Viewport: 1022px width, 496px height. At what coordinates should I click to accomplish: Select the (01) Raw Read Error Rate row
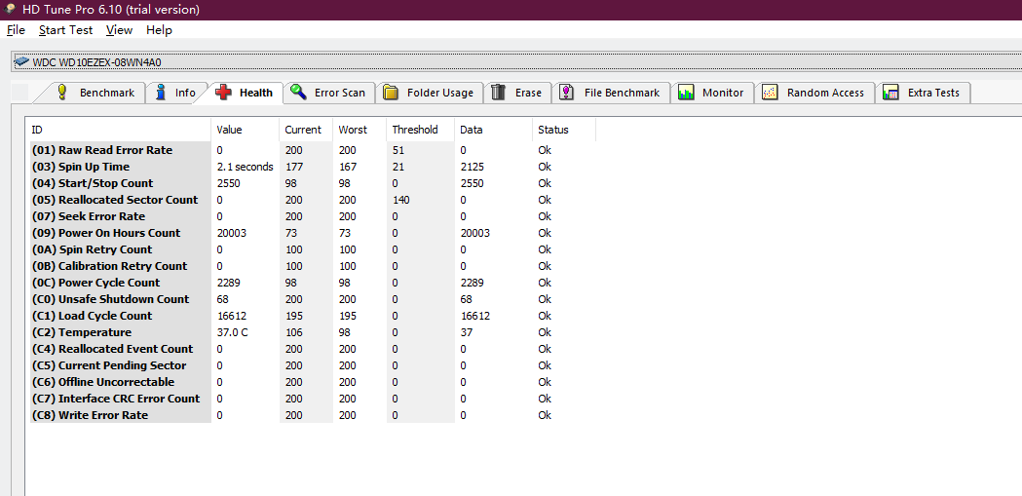click(x=313, y=150)
